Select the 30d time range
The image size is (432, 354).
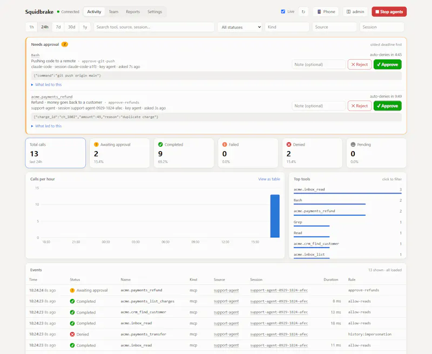(x=72, y=27)
